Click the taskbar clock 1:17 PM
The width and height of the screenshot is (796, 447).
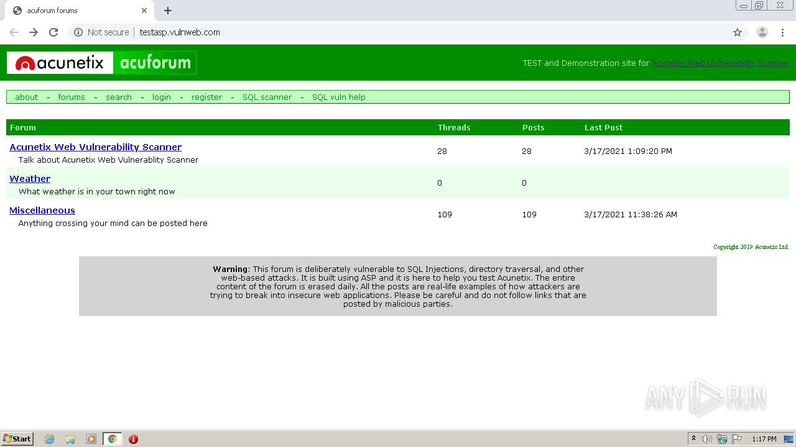coord(764,439)
